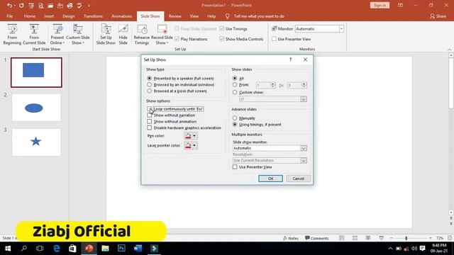Open the Custom show dropdown
The image size is (454, 255).
tap(304, 99)
